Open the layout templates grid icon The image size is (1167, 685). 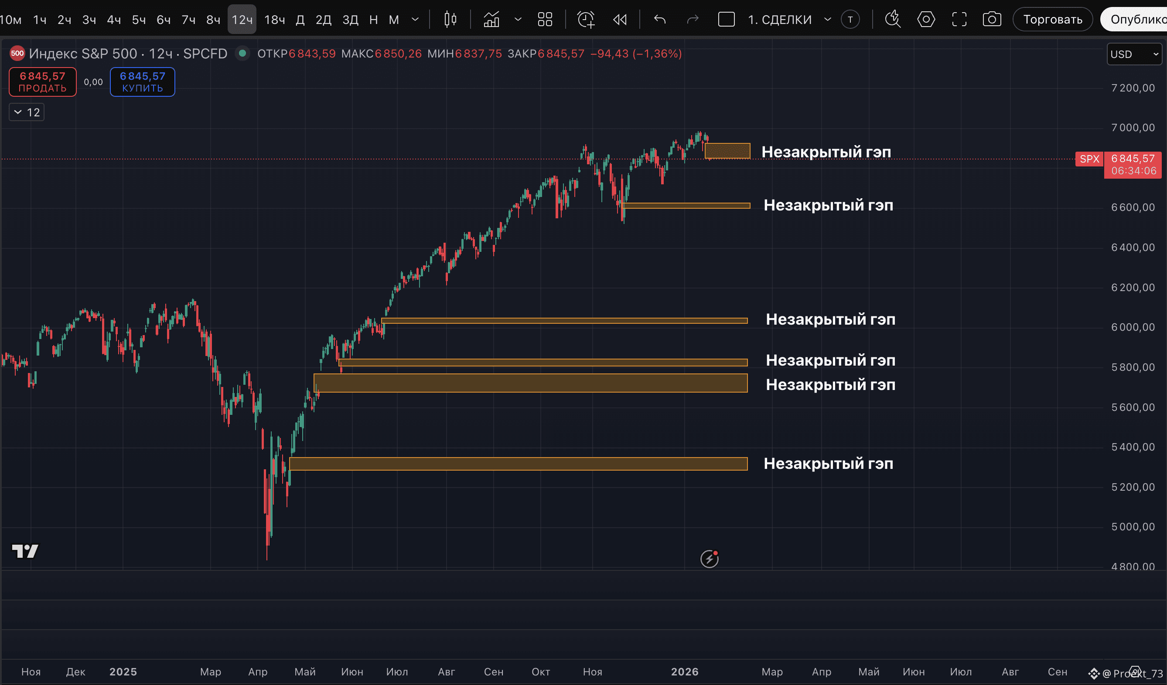click(x=545, y=20)
